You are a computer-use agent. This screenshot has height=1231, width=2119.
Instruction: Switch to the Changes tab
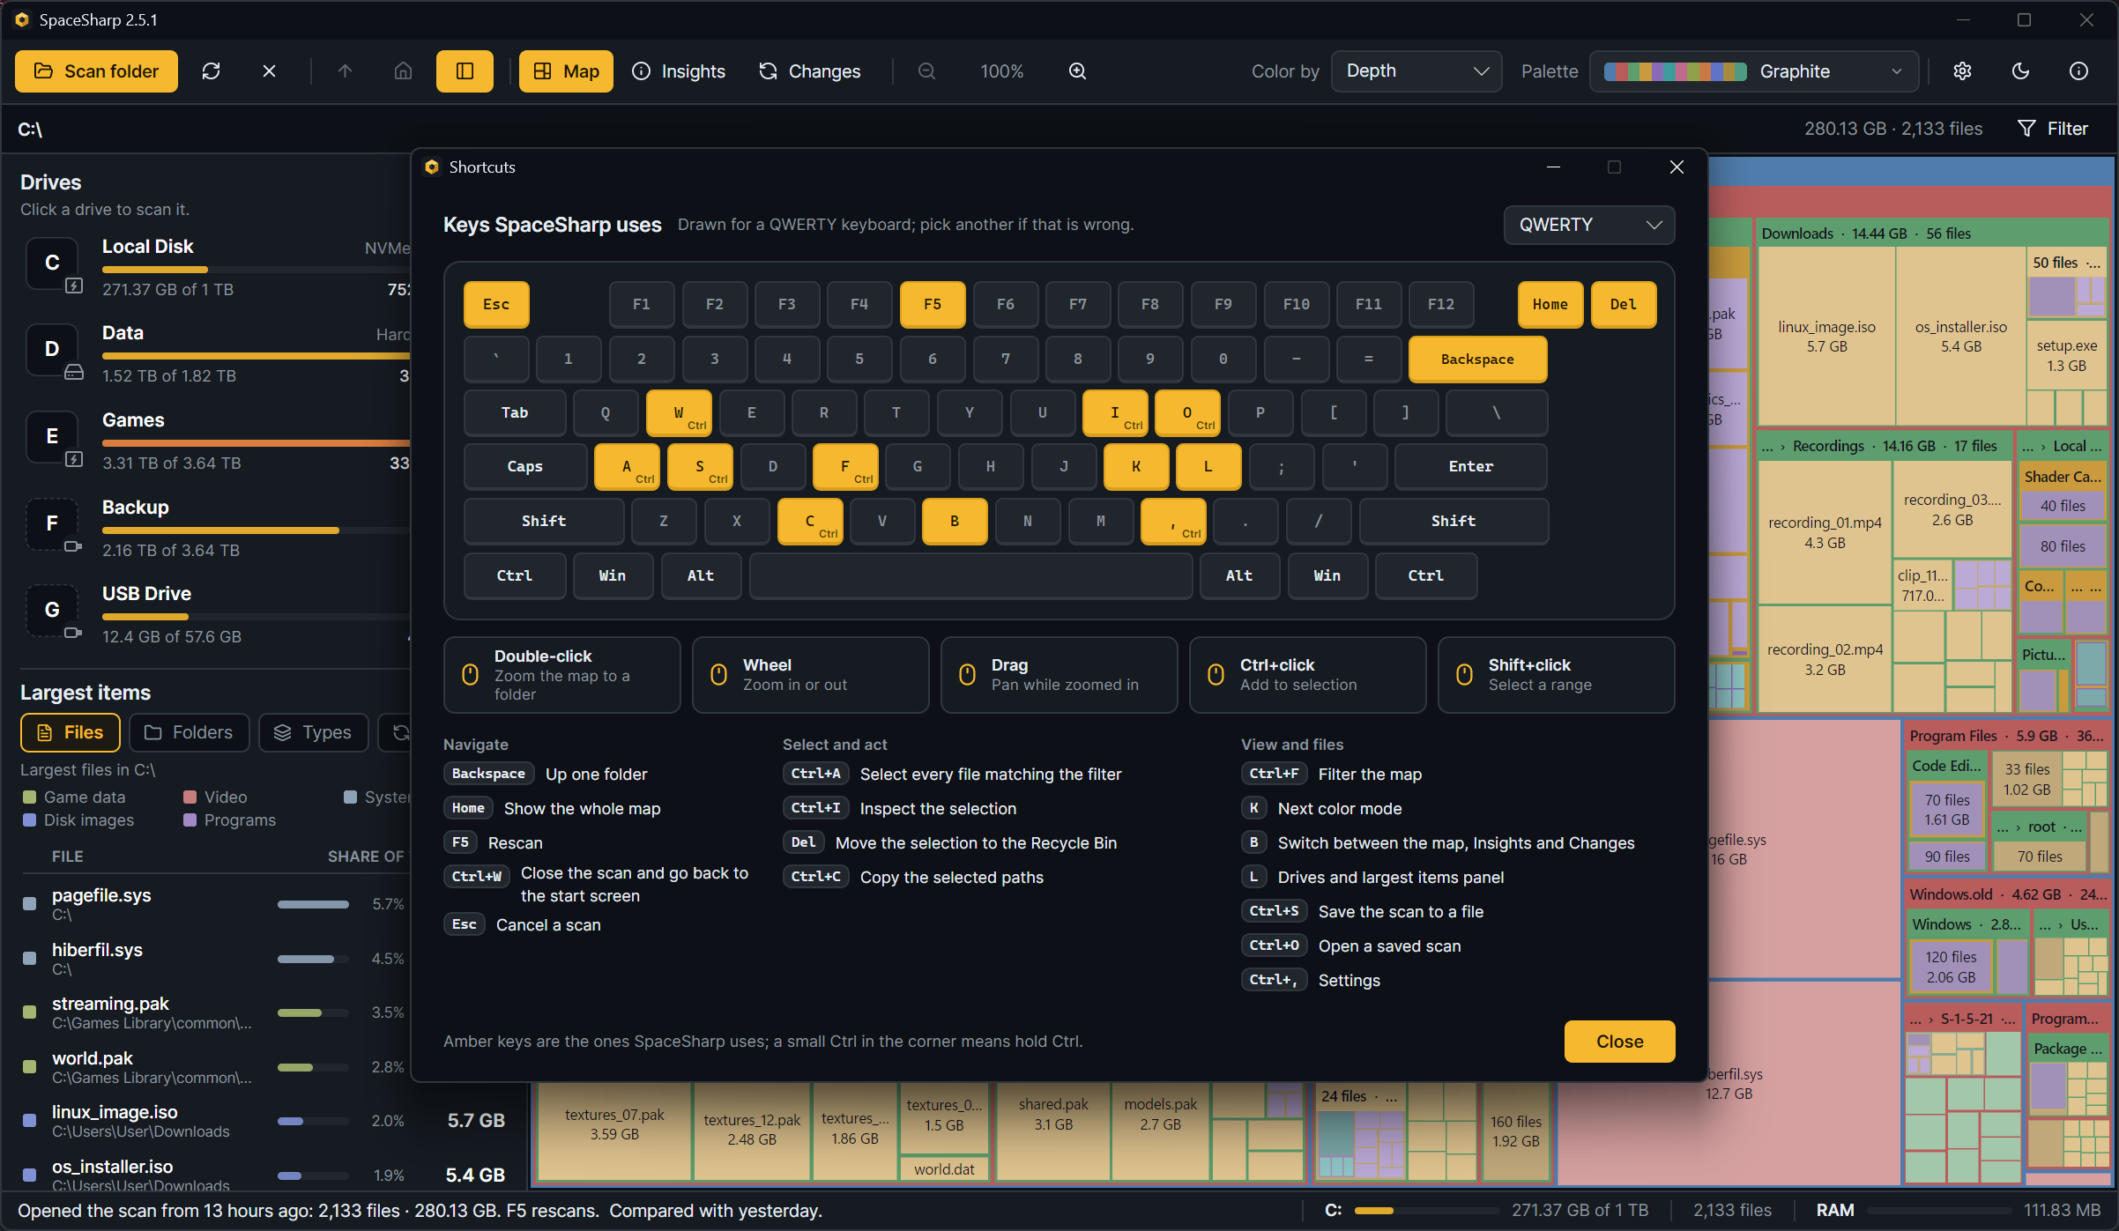point(810,71)
